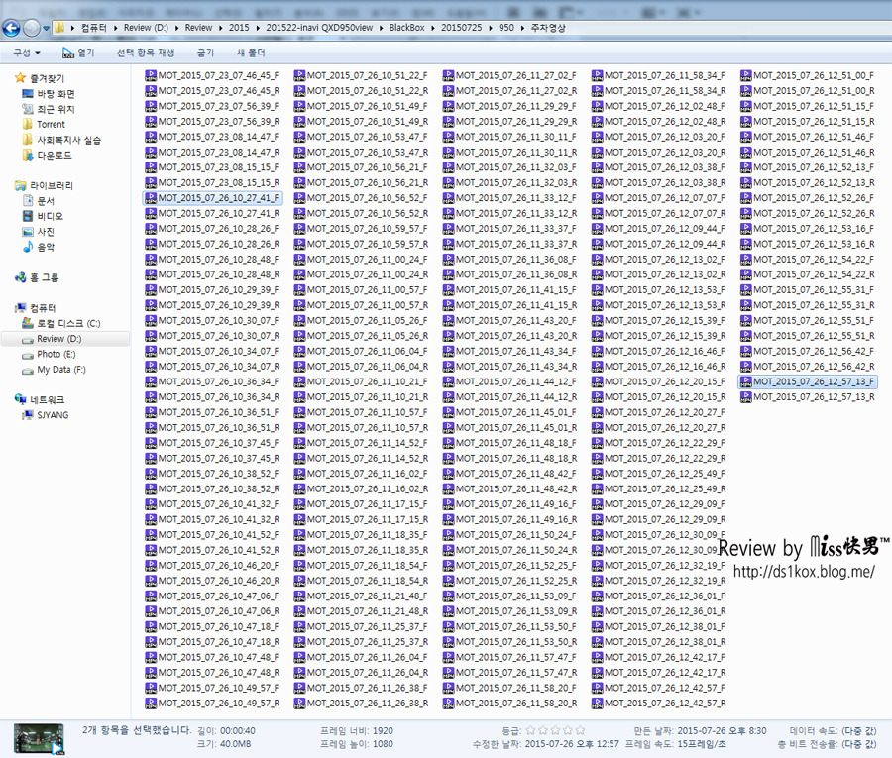
Task: Click video icon of MOT_2015_07_23_07_46_45_F
Action: [x=151, y=75]
